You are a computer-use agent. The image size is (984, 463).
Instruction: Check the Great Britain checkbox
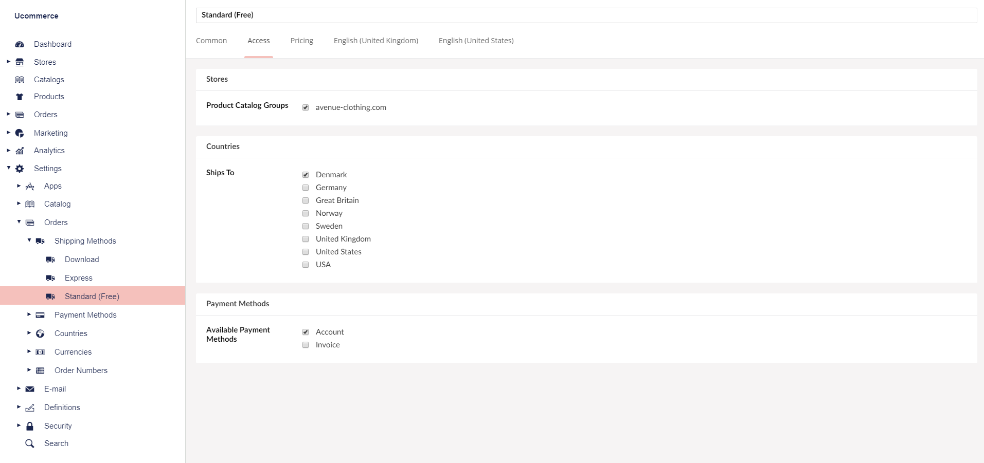coord(306,200)
